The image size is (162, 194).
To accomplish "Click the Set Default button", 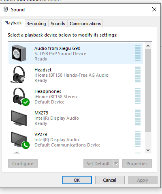I will pos(98,164).
